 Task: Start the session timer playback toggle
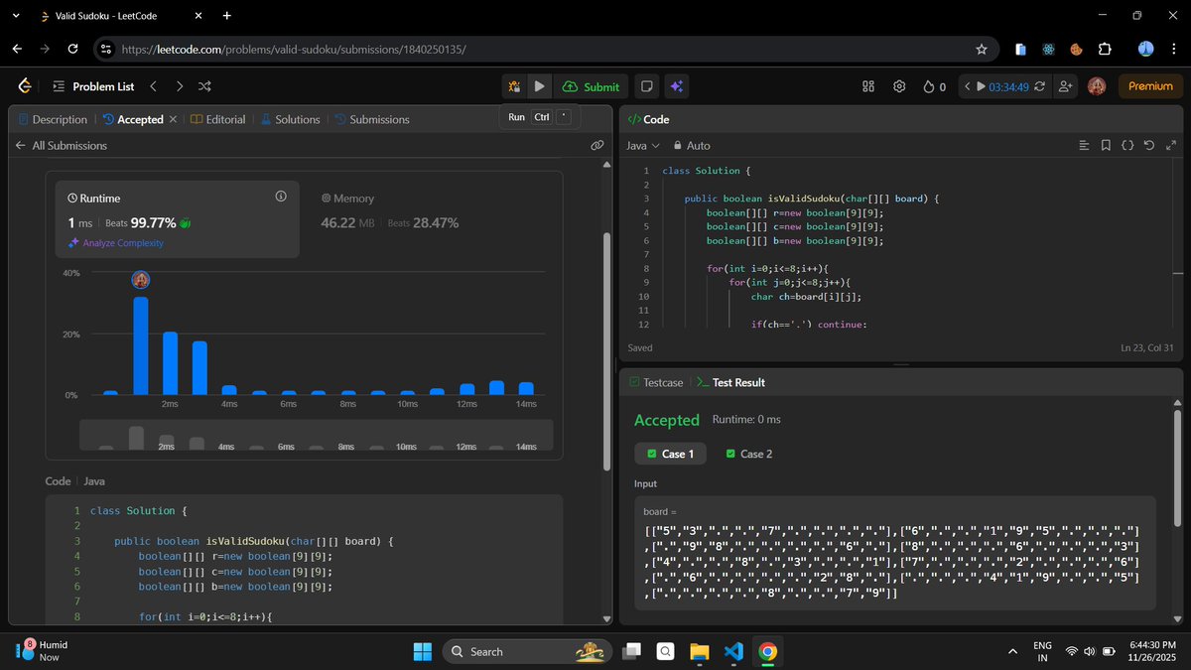[980, 86]
